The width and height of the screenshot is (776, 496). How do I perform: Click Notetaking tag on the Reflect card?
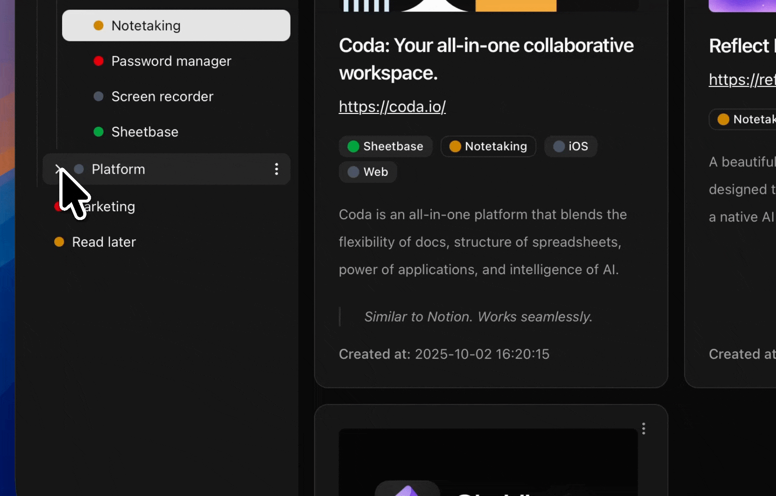click(x=745, y=119)
